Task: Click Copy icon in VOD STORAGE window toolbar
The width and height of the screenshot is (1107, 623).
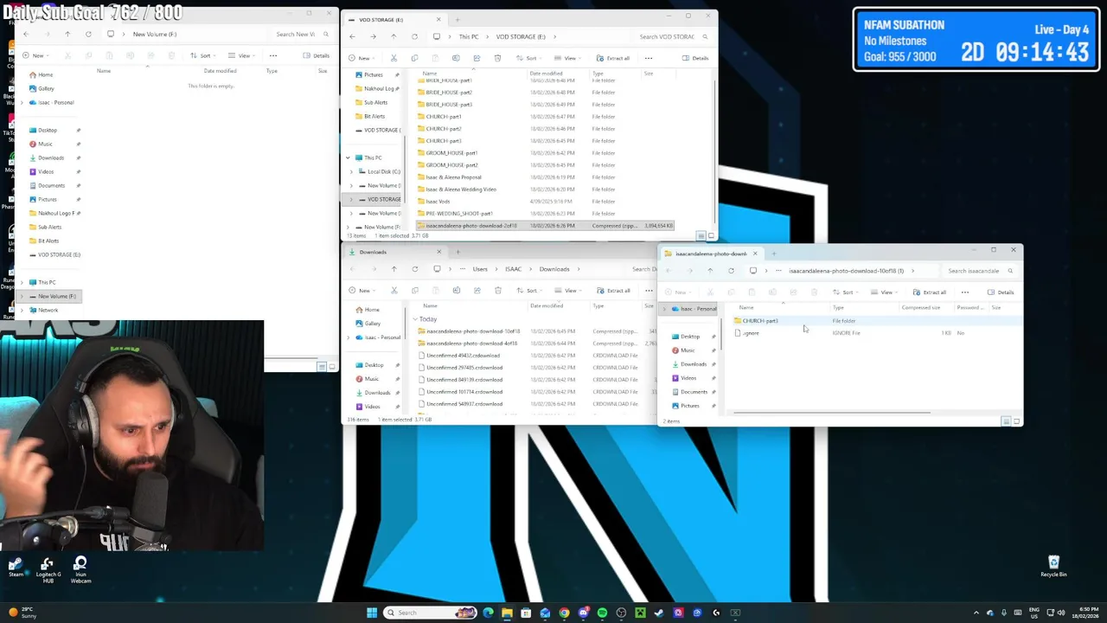Action: click(414, 58)
